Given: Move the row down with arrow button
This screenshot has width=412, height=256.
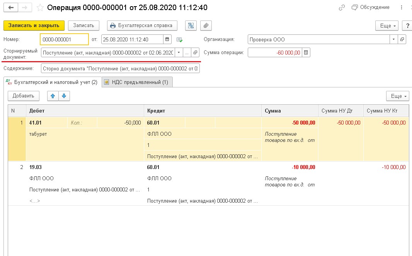Looking at the screenshot, I should (64, 96).
